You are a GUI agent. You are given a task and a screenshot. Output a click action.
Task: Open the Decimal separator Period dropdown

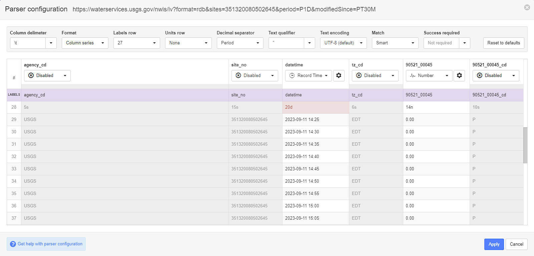coord(240,43)
